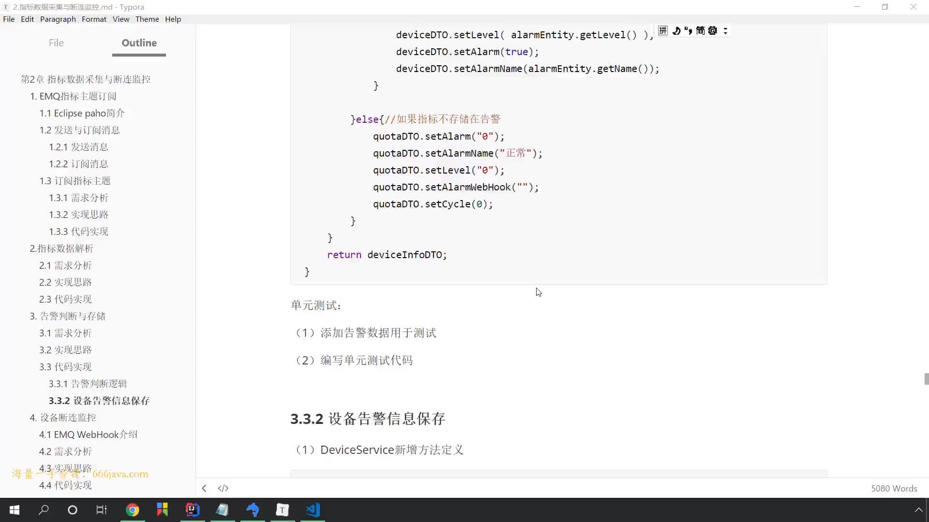Open the Windows taskbar search
929x522 pixels.
coord(44,510)
